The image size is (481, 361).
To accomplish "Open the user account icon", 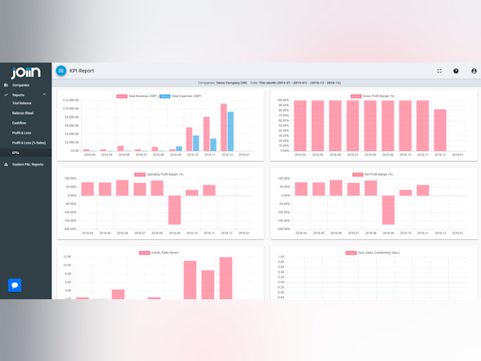I will pos(474,71).
